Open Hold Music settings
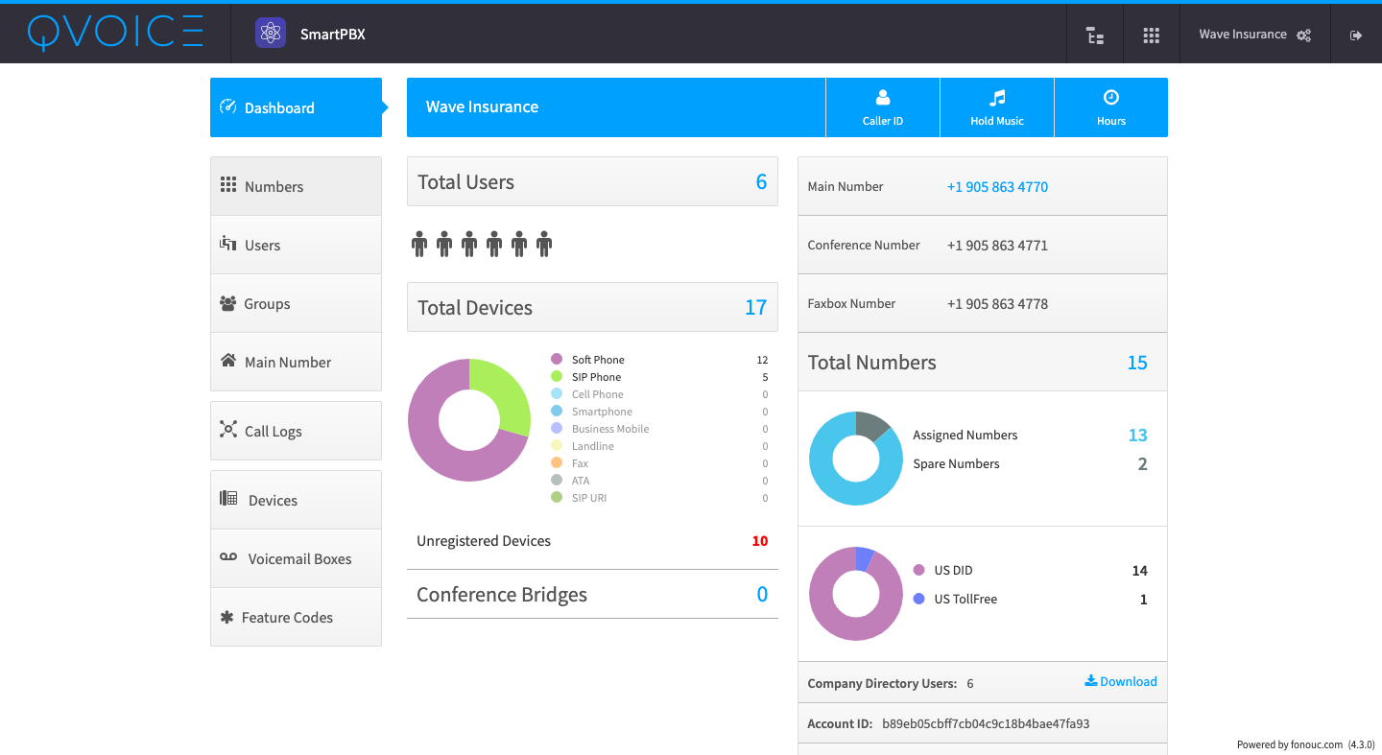The height and width of the screenshot is (755, 1382). [x=997, y=107]
